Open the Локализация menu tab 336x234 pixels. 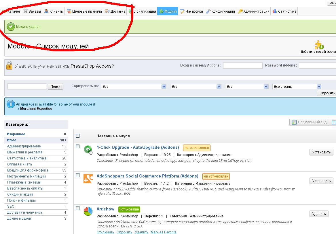[142, 11]
